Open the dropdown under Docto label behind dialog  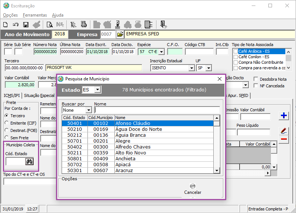[x=245, y=85]
